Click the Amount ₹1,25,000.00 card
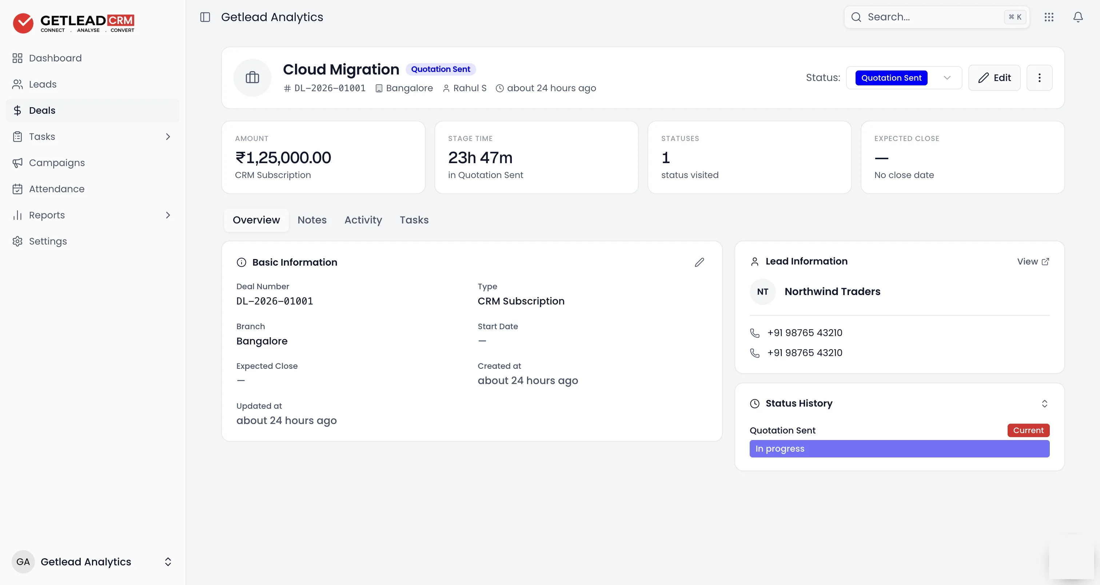The image size is (1100, 585). pyautogui.click(x=323, y=157)
